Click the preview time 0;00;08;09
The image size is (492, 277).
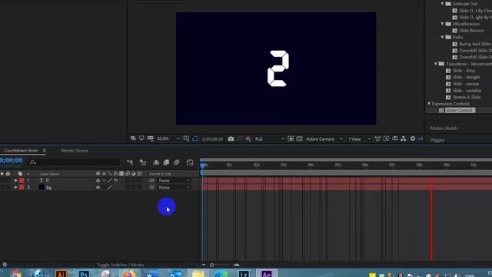213,138
